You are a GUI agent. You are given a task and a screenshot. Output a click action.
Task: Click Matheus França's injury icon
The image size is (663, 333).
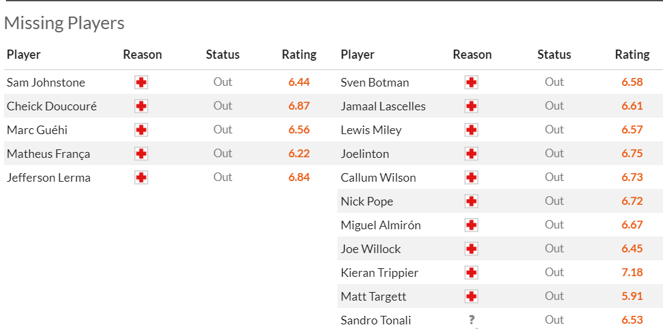141,154
